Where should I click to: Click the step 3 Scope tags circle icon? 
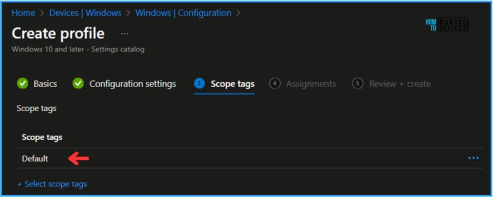199,84
